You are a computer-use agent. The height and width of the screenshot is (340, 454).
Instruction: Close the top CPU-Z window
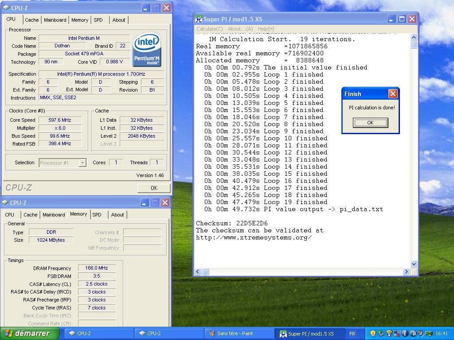point(166,8)
